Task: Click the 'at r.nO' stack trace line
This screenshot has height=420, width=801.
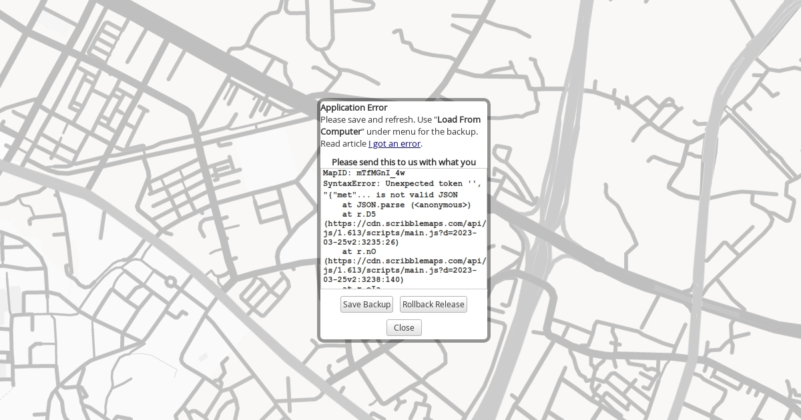Action: tap(358, 252)
